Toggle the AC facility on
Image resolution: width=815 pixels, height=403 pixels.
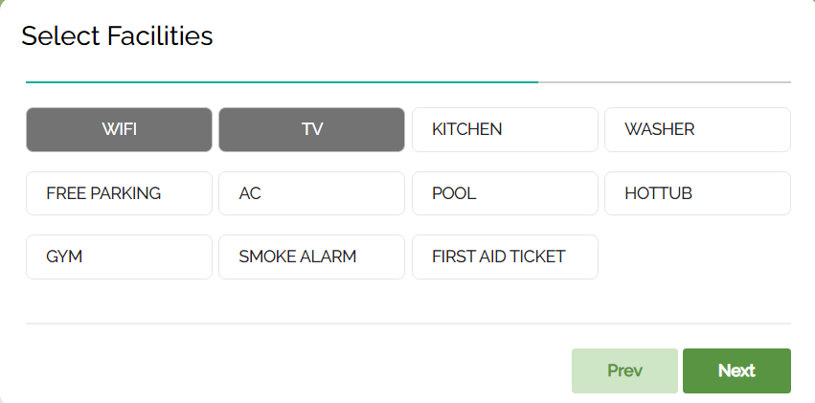point(311,193)
